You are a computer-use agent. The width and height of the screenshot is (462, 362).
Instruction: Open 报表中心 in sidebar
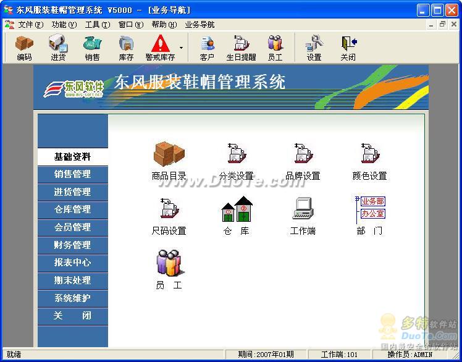(73, 263)
